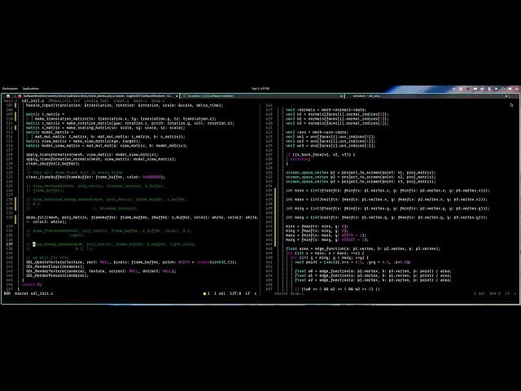Image resolution: width=521 pixels, height=391 pixels.
Task: Click the 'matrix model_matrix =' line
Action: tap(50, 132)
